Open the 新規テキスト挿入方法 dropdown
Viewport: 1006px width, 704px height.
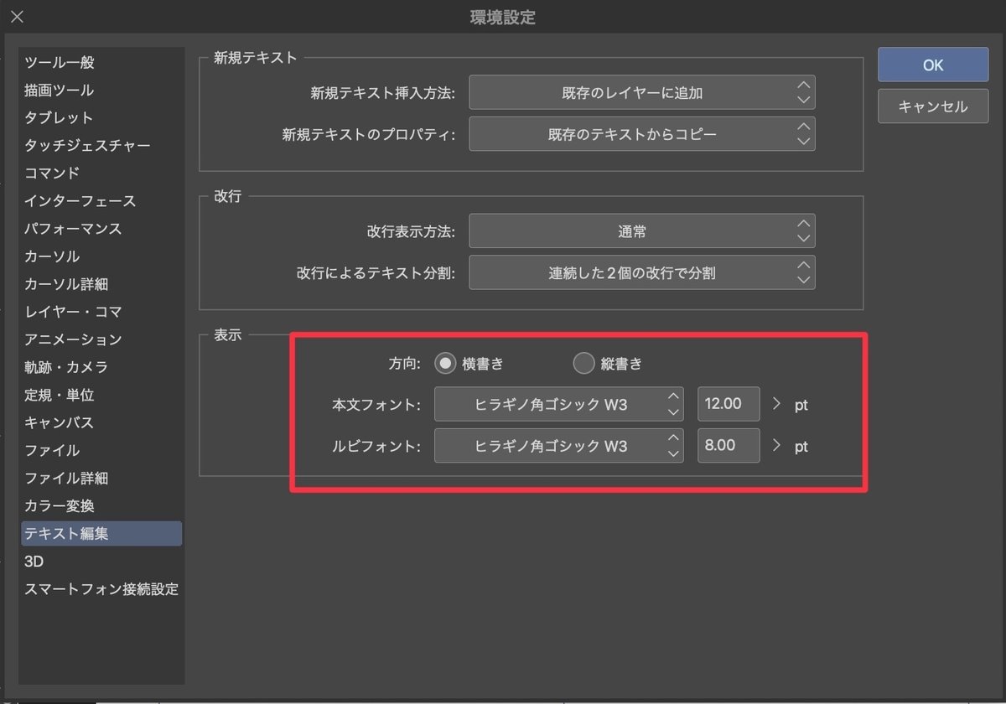641,92
